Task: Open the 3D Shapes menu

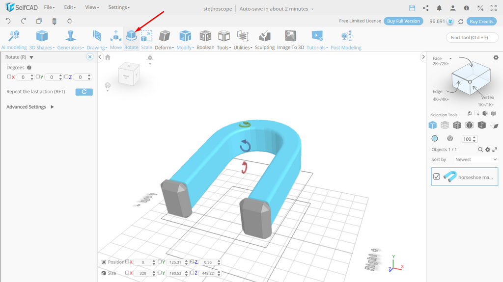Action: (42, 40)
